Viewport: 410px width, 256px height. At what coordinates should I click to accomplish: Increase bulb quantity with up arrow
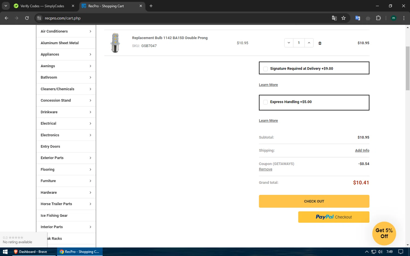[309, 43]
